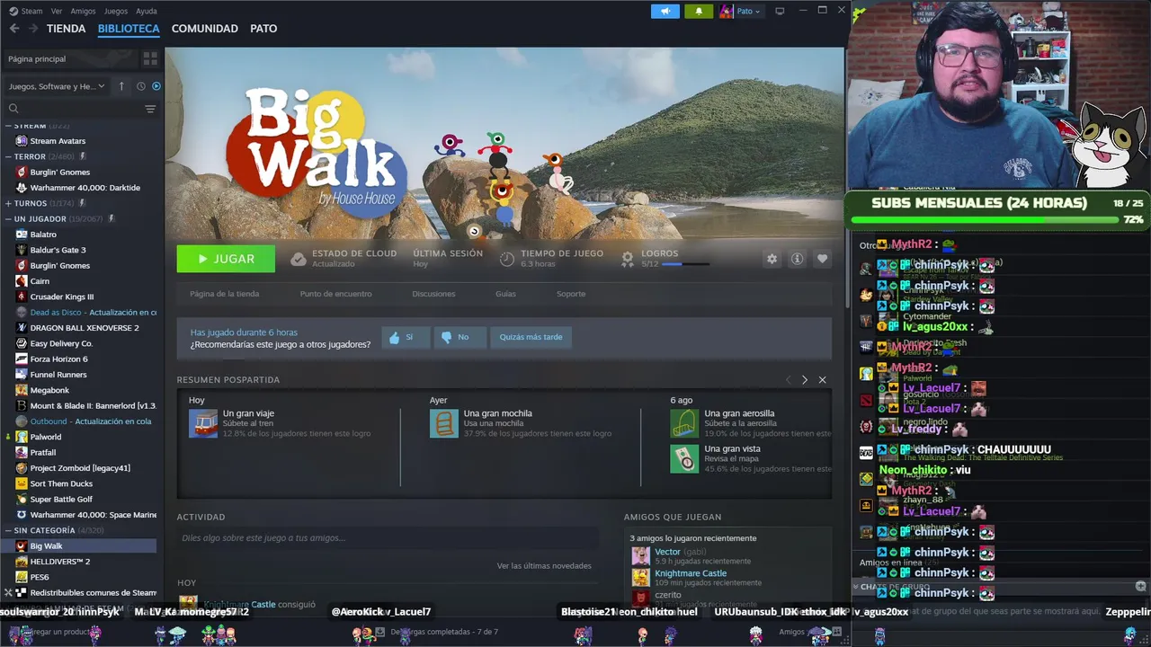
Task: Click the Logros achievements progress bar
Action: click(685, 264)
